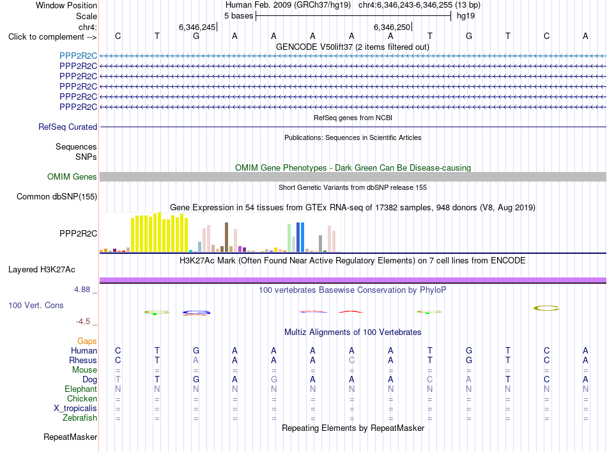
Task: Click the 5 bases scale bar
Action: pyautogui.click(x=353, y=16)
